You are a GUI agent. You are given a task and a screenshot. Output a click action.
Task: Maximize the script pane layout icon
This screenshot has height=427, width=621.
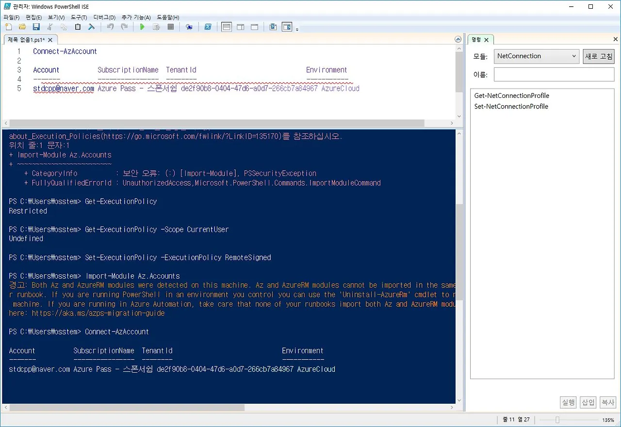click(254, 27)
